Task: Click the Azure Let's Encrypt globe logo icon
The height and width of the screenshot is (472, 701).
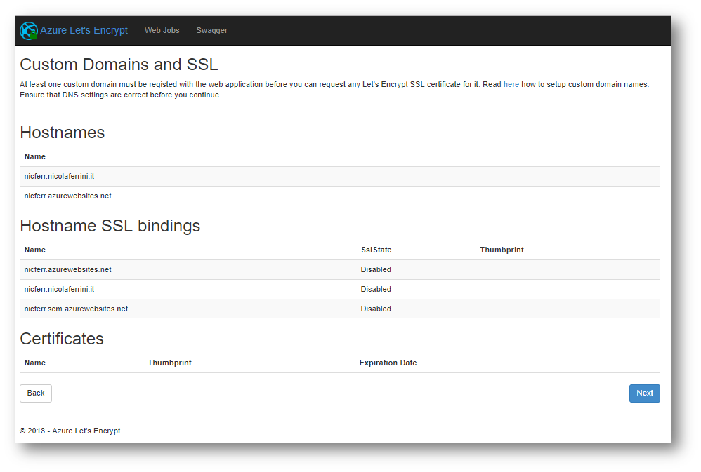Action: click(29, 31)
